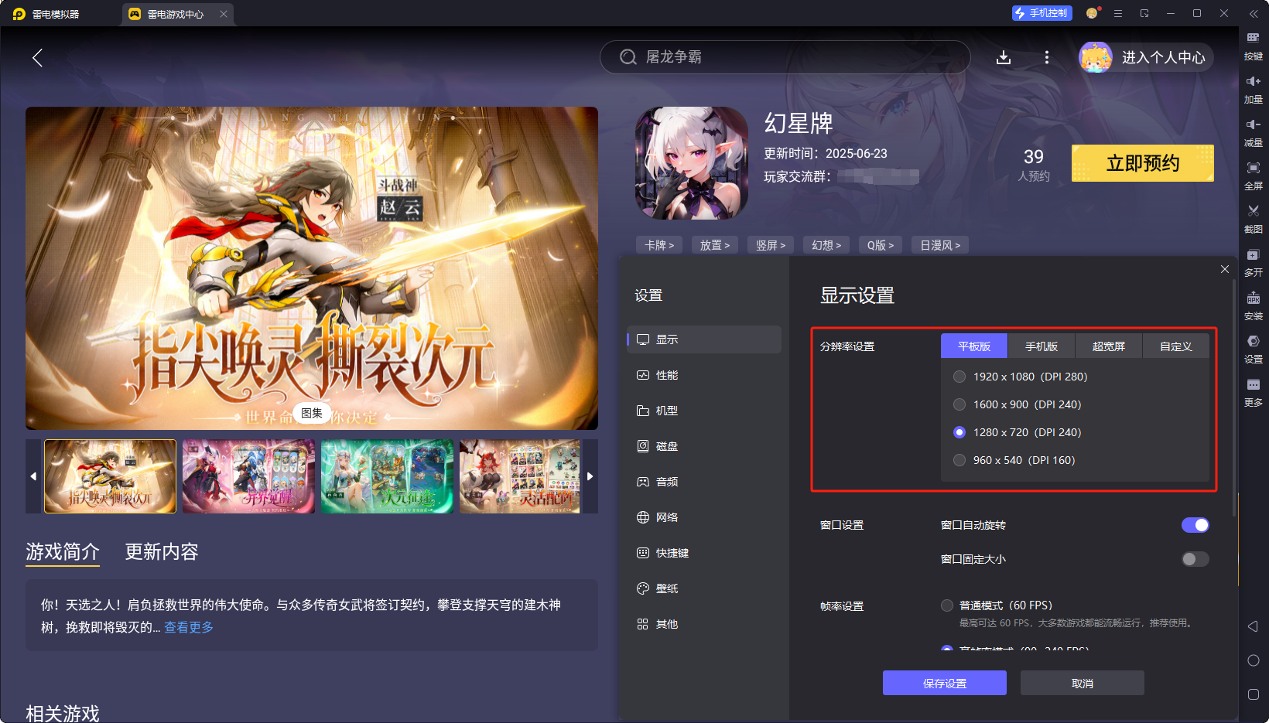The width and height of the screenshot is (1269, 723).
Task: Select the 1600 x 900 resolution
Action: tap(959, 404)
